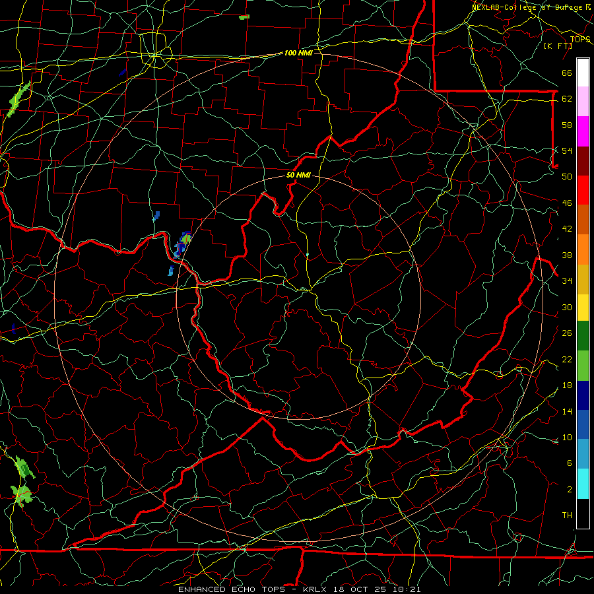Click the "50 NMI" range ring label
This screenshot has height=594, width=594.
click(x=298, y=175)
